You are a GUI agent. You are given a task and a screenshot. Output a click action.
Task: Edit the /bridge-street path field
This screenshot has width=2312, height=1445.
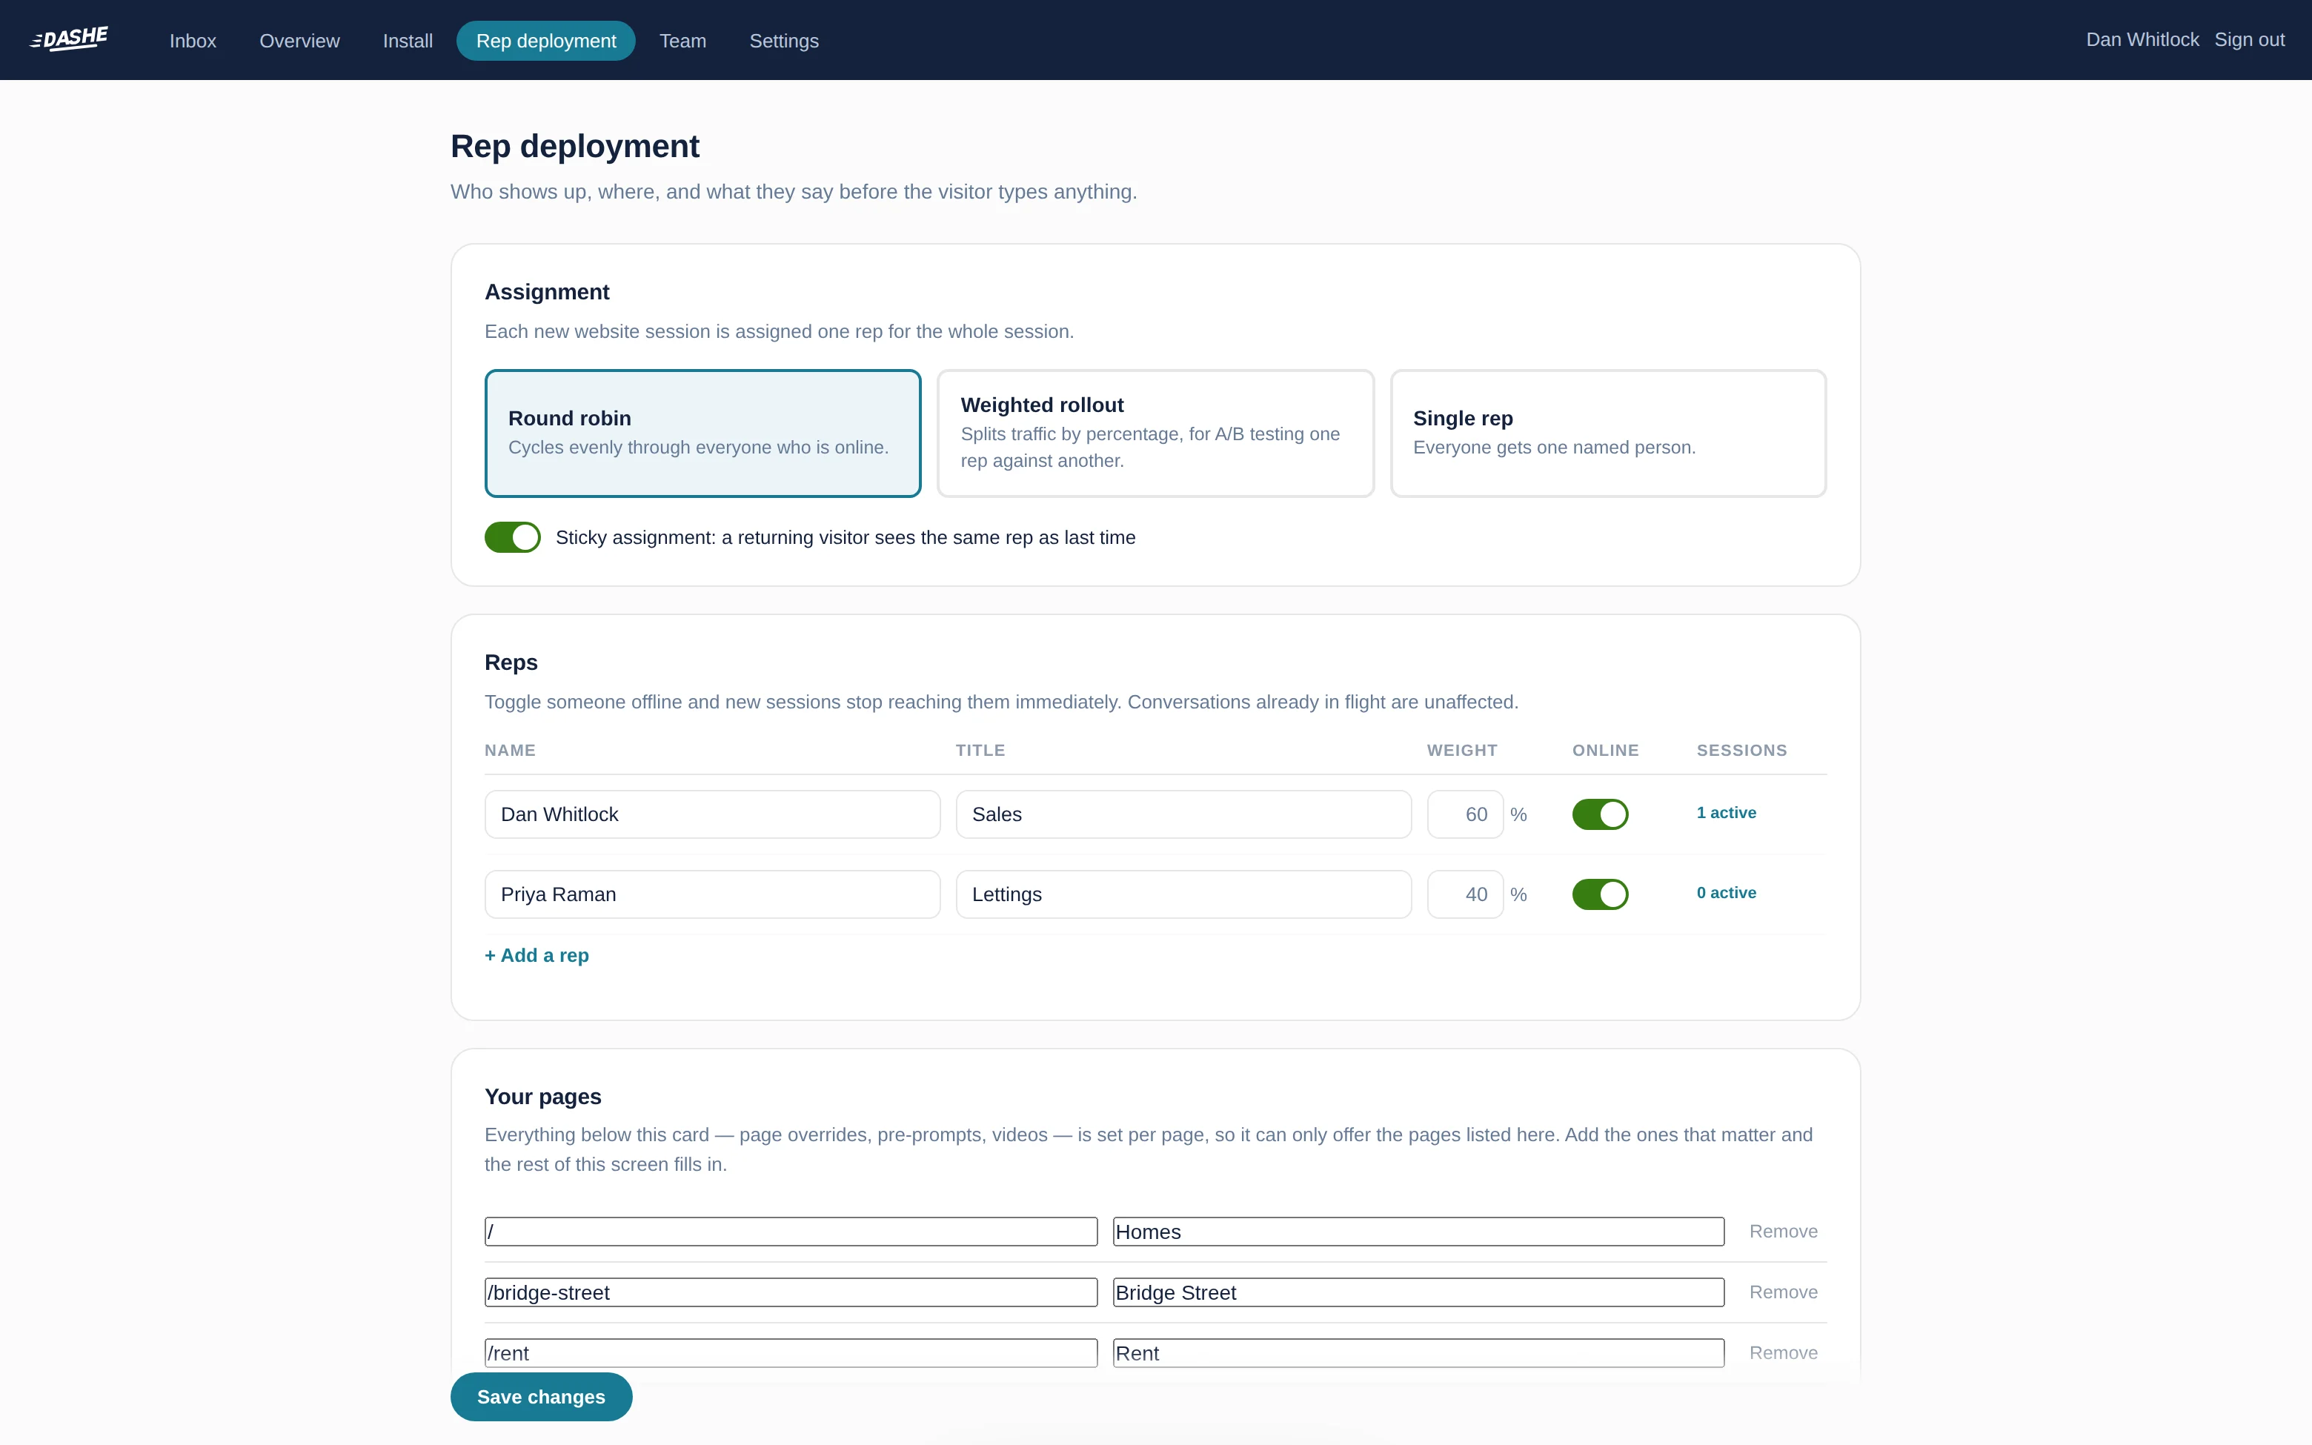coord(790,1292)
